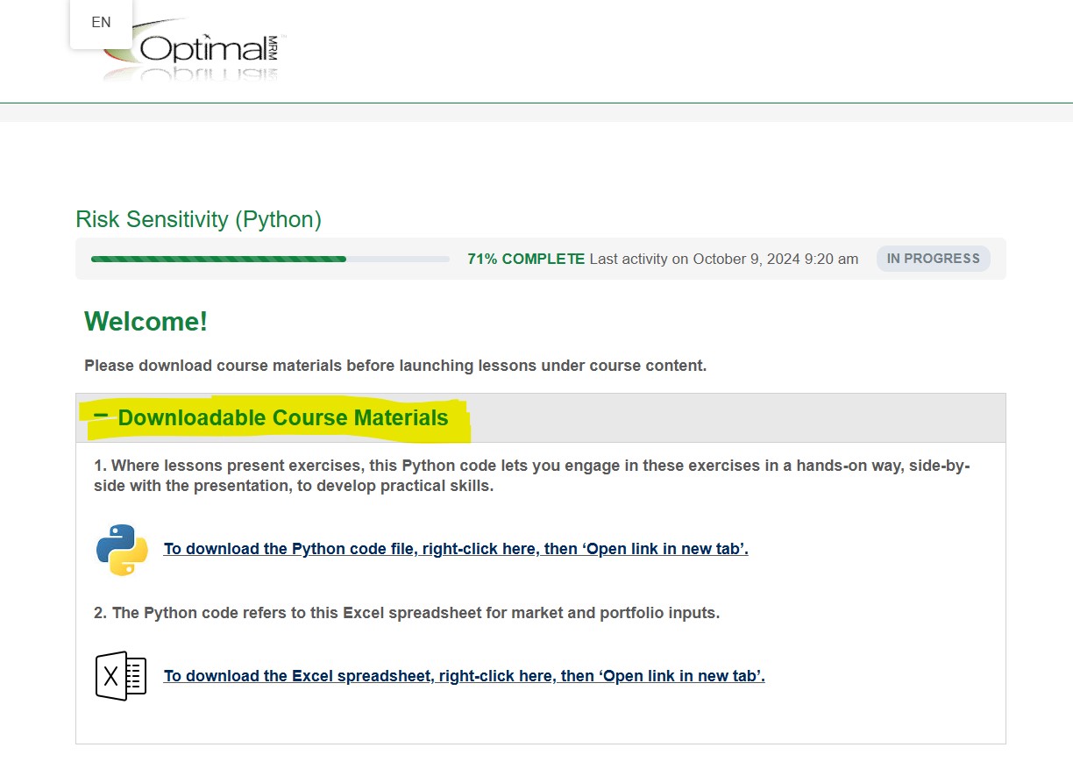Click the gray divider band below the logo
The width and height of the screenshot is (1073, 776).
click(x=536, y=112)
